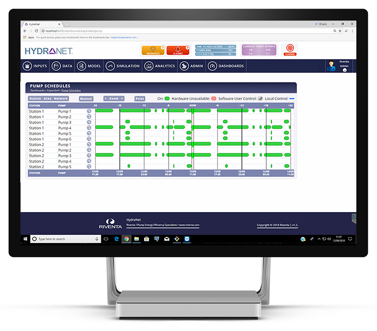Expand the Riventa Admin user dropdown
Image resolution: width=377 pixels, height=331 pixels.
(x=345, y=70)
